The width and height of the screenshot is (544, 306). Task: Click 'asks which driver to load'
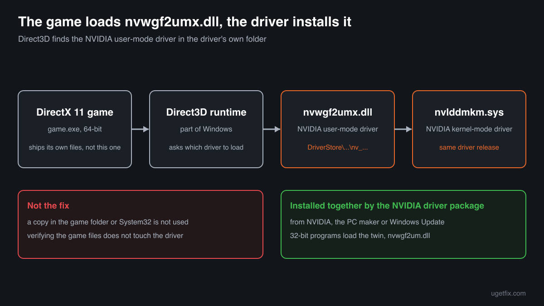coord(206,147)
